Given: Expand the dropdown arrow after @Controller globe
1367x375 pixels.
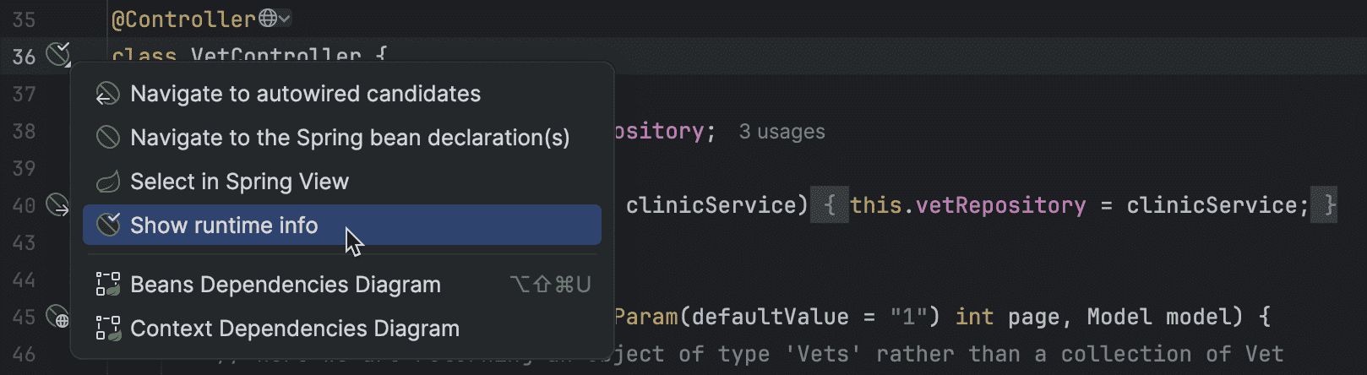Looking at the screenshot, I should tap(285, 18).
